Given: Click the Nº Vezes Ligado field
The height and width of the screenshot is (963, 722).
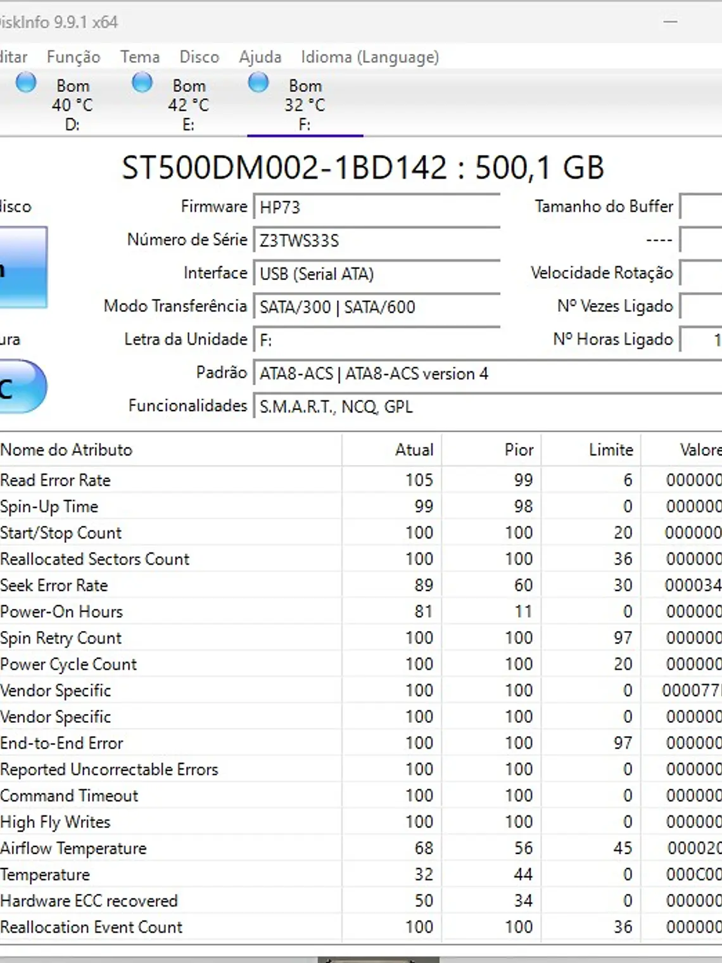Looking at the screenshot, I should (700, 306).
